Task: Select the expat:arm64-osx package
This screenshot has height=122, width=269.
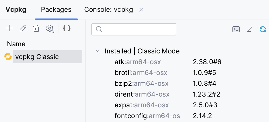Action: 142,105
